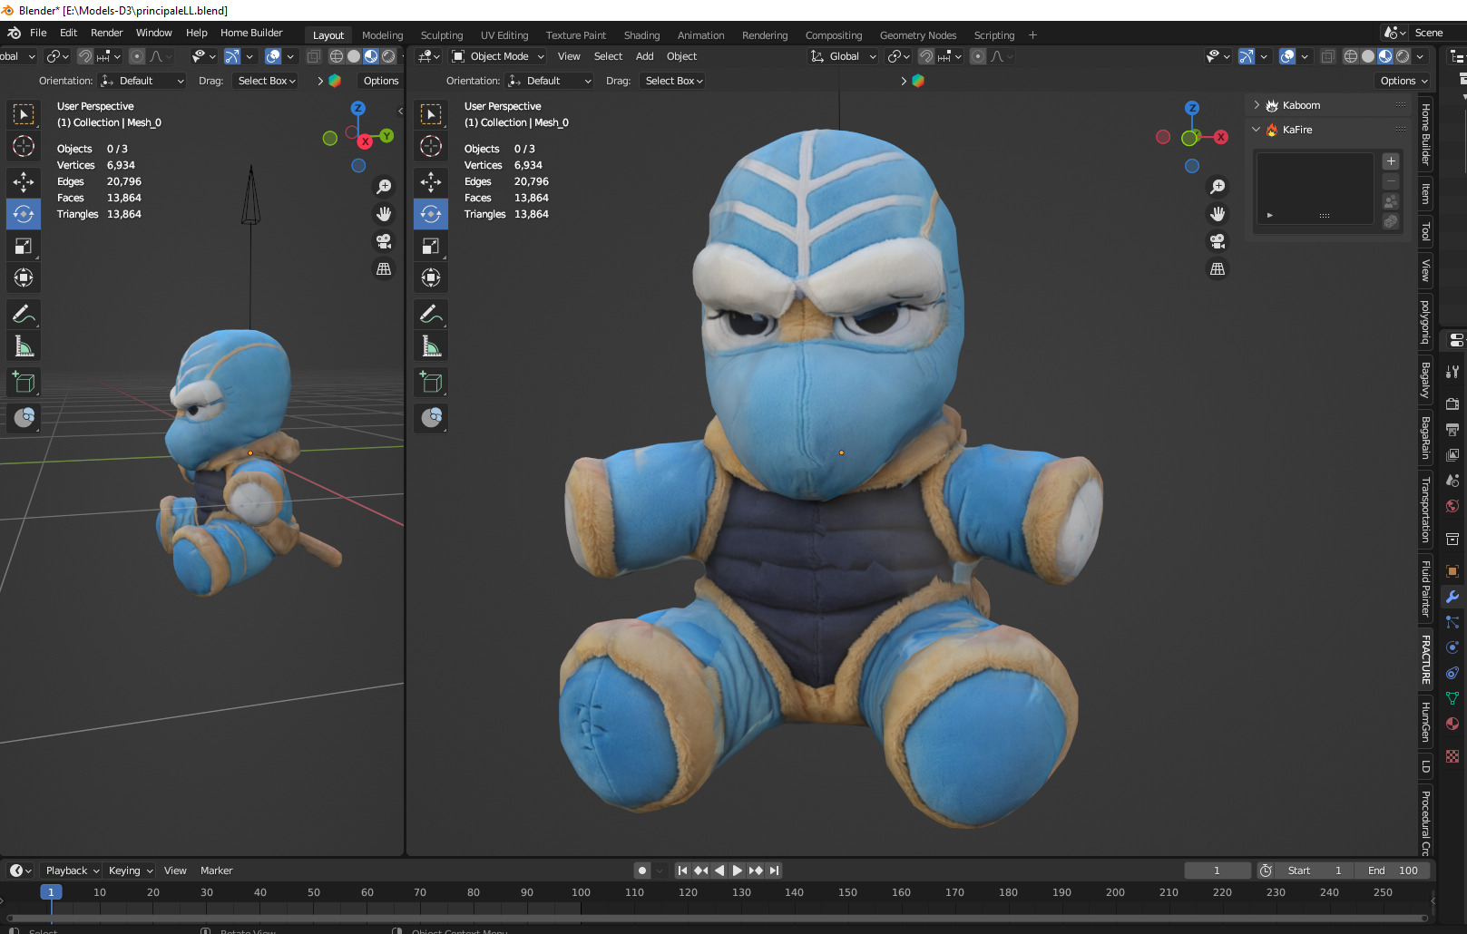Jump to the last frame
The image size is (1467, 934).
click(774, 871)
